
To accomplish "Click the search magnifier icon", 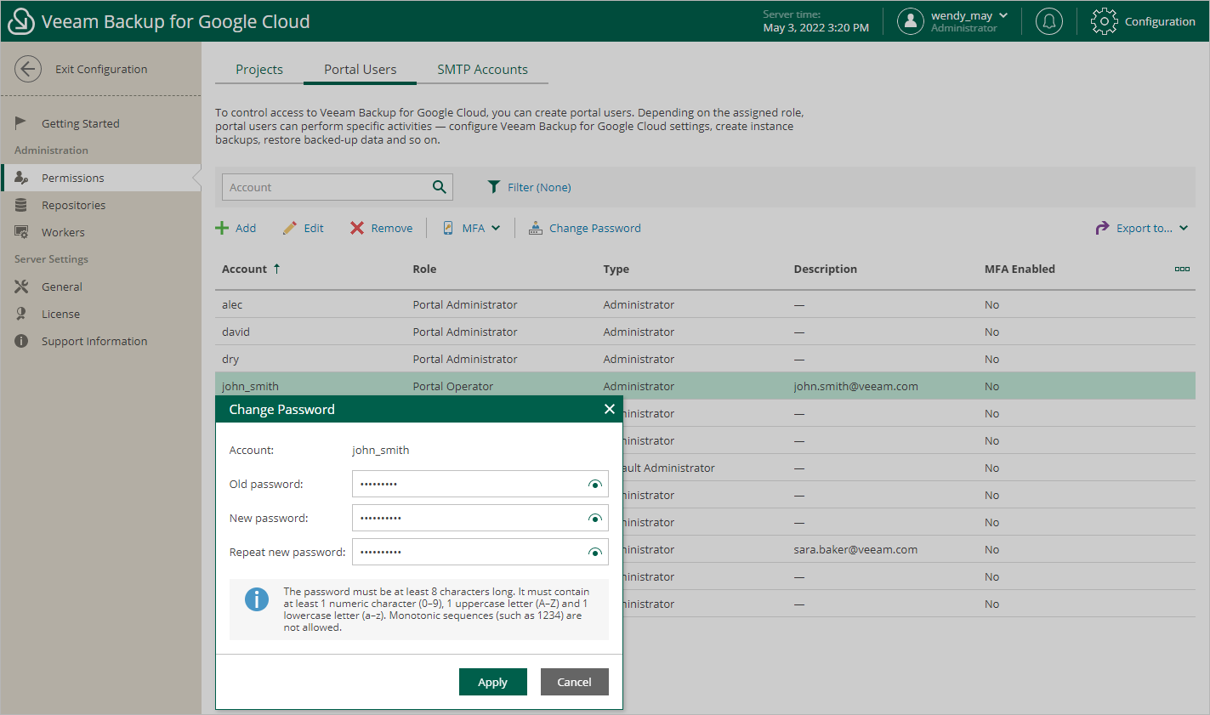I will pyautogui.click(x=440, y=187).
